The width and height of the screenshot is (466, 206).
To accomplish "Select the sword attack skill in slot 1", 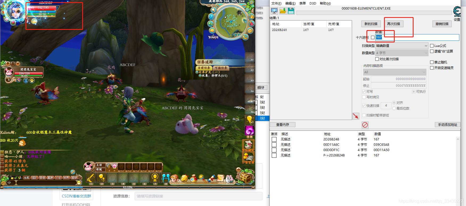I will coord(91,178).
